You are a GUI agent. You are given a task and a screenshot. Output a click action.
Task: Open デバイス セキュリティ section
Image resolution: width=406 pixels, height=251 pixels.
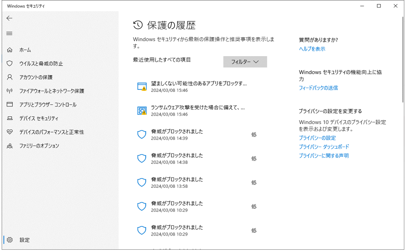[x=39, y=119]
